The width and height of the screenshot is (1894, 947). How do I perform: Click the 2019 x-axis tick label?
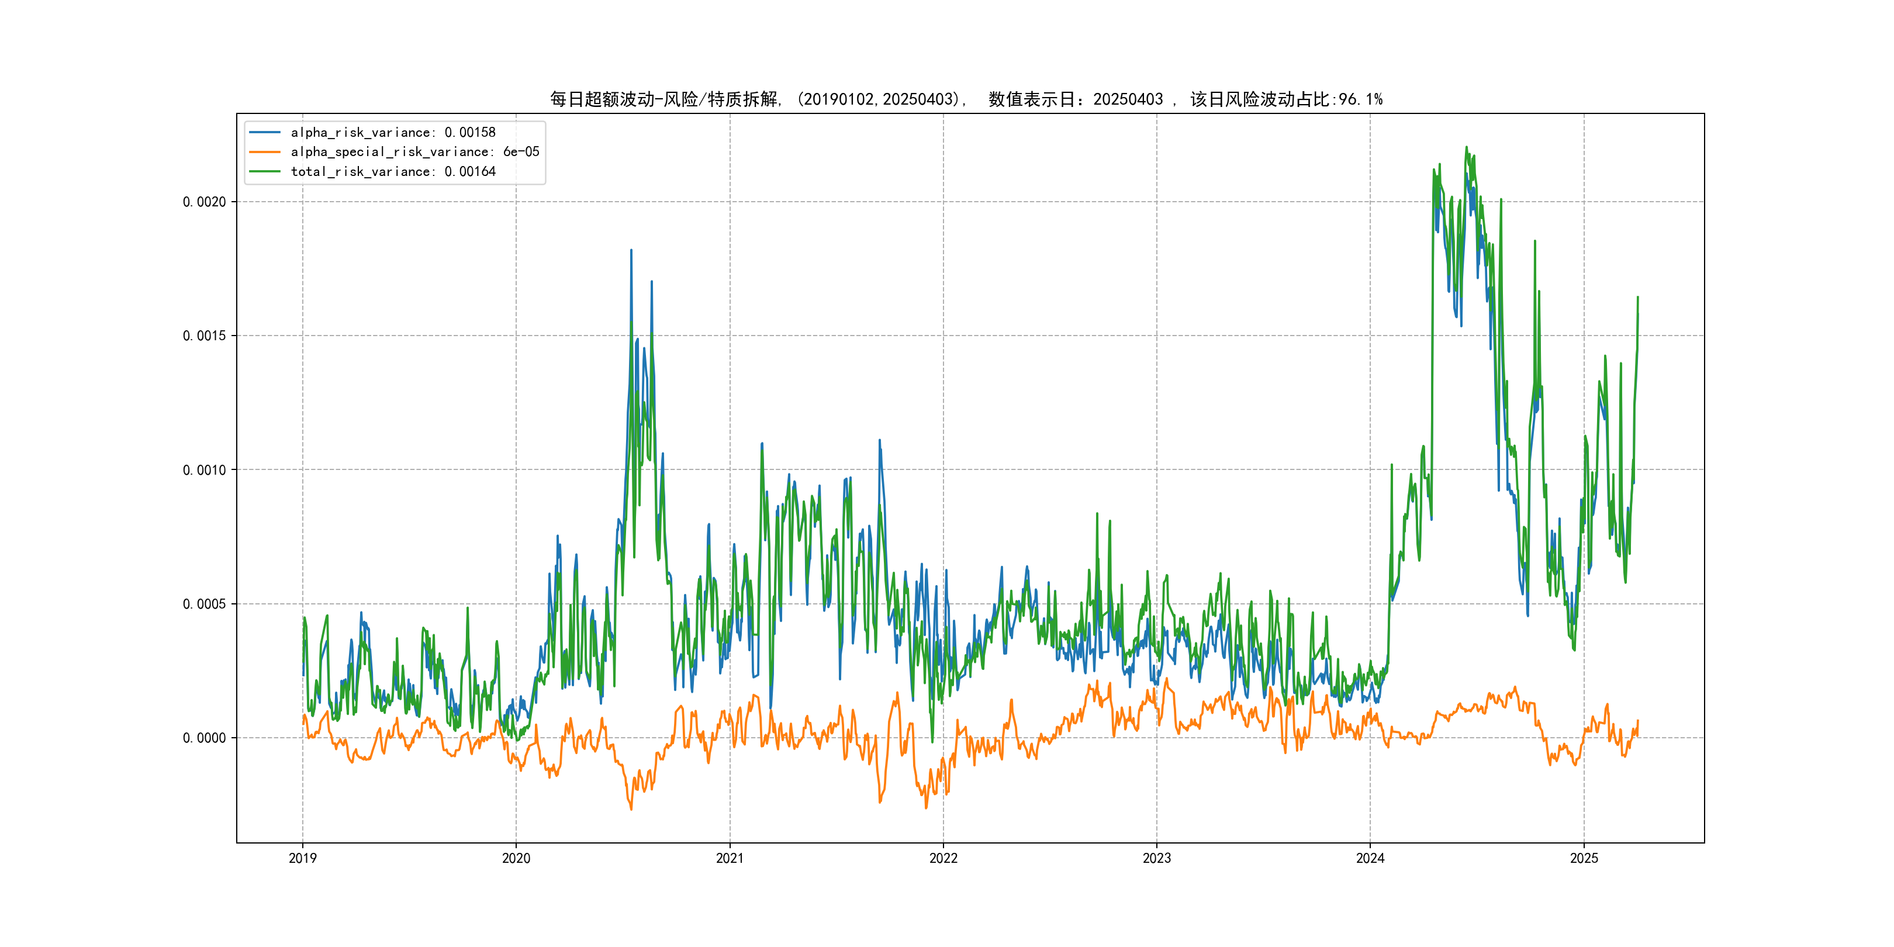[302, 858]
